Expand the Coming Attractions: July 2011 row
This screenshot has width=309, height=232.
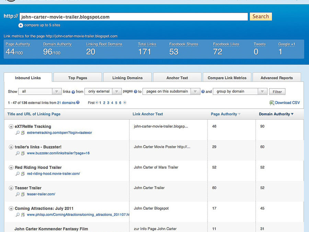pyautogui.click(x=11, y=209)
